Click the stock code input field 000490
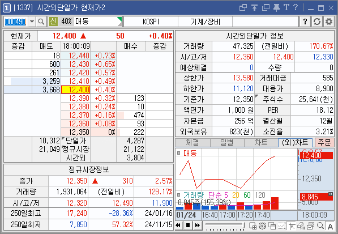338x234 pixels. (16, 22)
